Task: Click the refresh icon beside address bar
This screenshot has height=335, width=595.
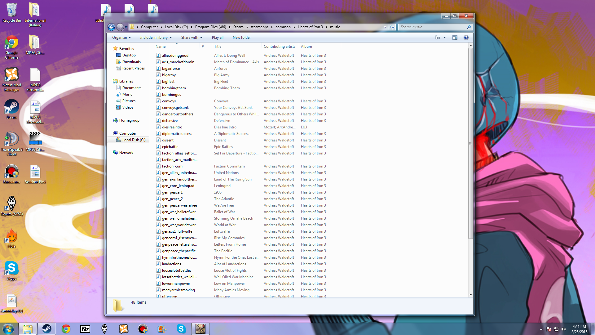Action: (392, 27)
